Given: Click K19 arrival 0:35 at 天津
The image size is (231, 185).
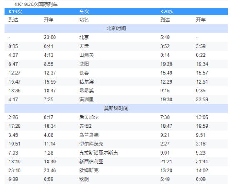Looking at the screenshot, I should point(13,46).
